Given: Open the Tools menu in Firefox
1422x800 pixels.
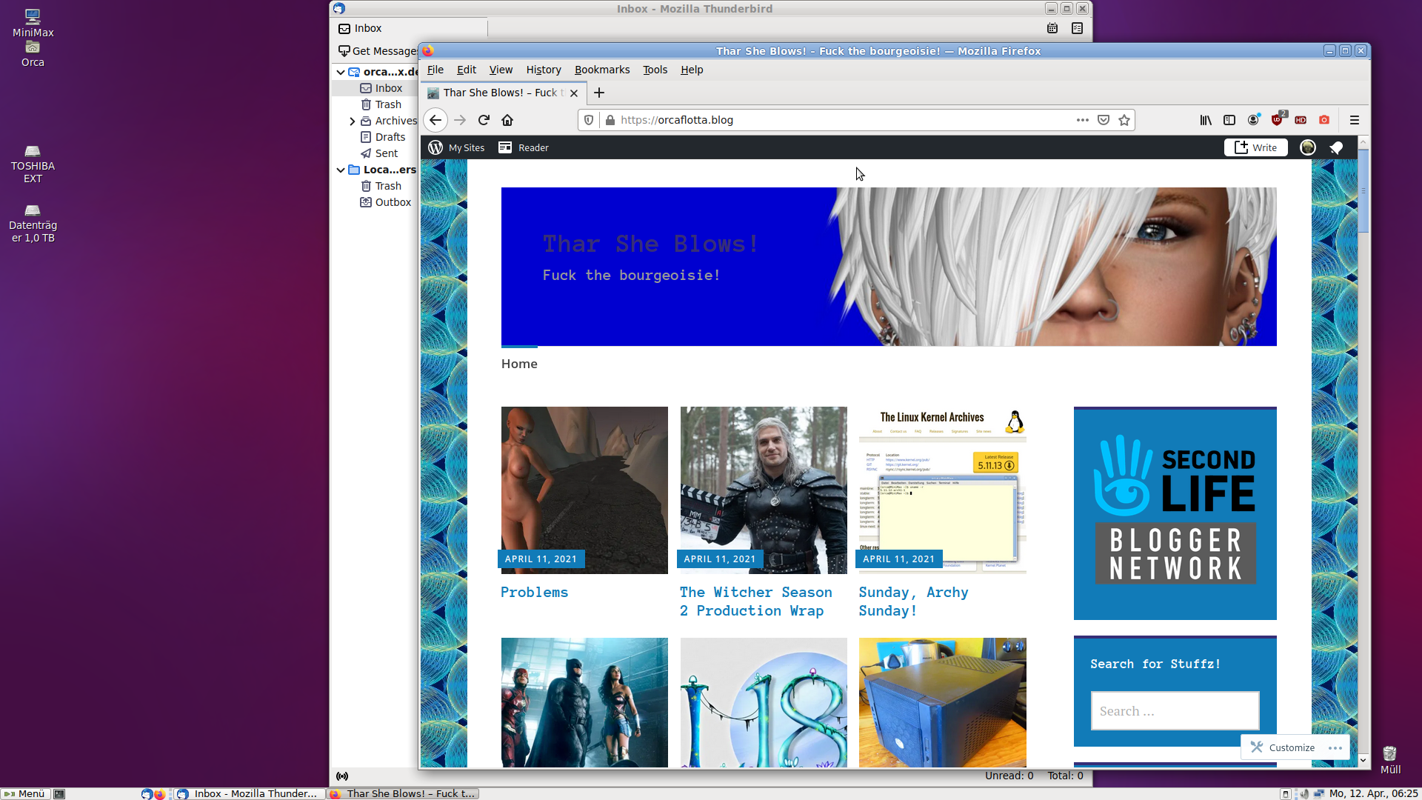Looking at the screenshot, I should coord(655,70).
